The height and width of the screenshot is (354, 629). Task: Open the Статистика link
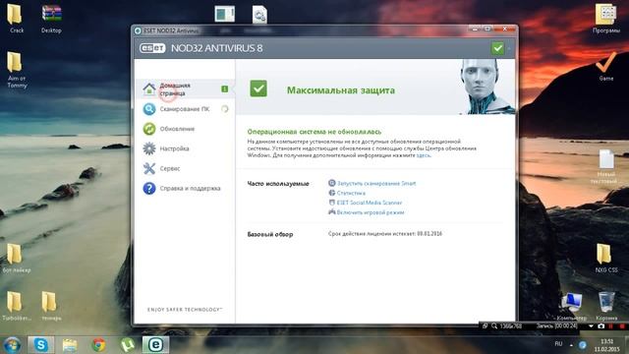click(x=351, y=193)
